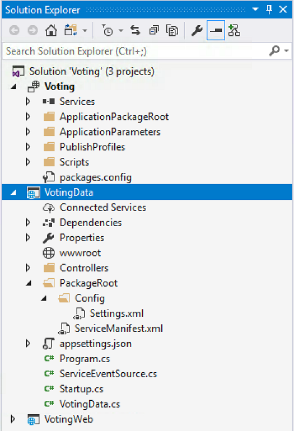Viewport: 294px width, 431px height.
Task: Click the Search Solution Explorer field
Action: point(135,51)
